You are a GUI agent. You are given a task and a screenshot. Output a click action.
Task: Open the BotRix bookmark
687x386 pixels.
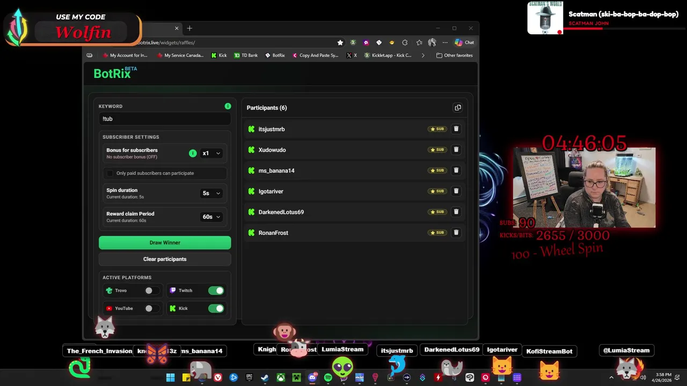pos(275,55)
